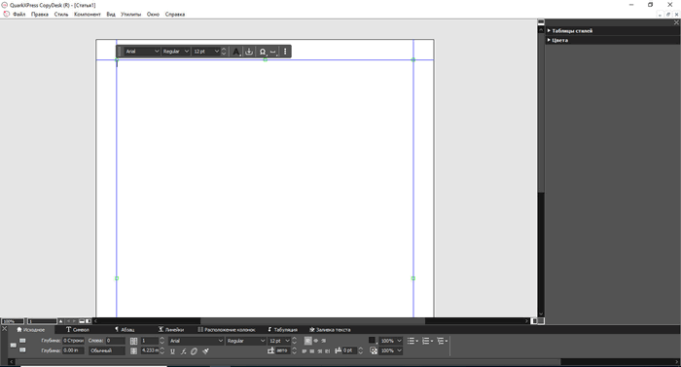The height and width of the screenshot is (367, 681).
Task: Switch to the Заливка текста tab
Action: pos(330,330)
